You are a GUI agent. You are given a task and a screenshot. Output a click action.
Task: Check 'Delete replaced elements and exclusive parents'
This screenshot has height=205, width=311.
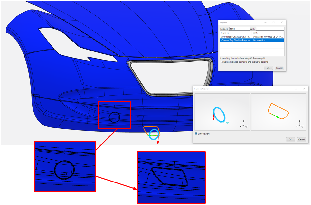coord(222,62)
